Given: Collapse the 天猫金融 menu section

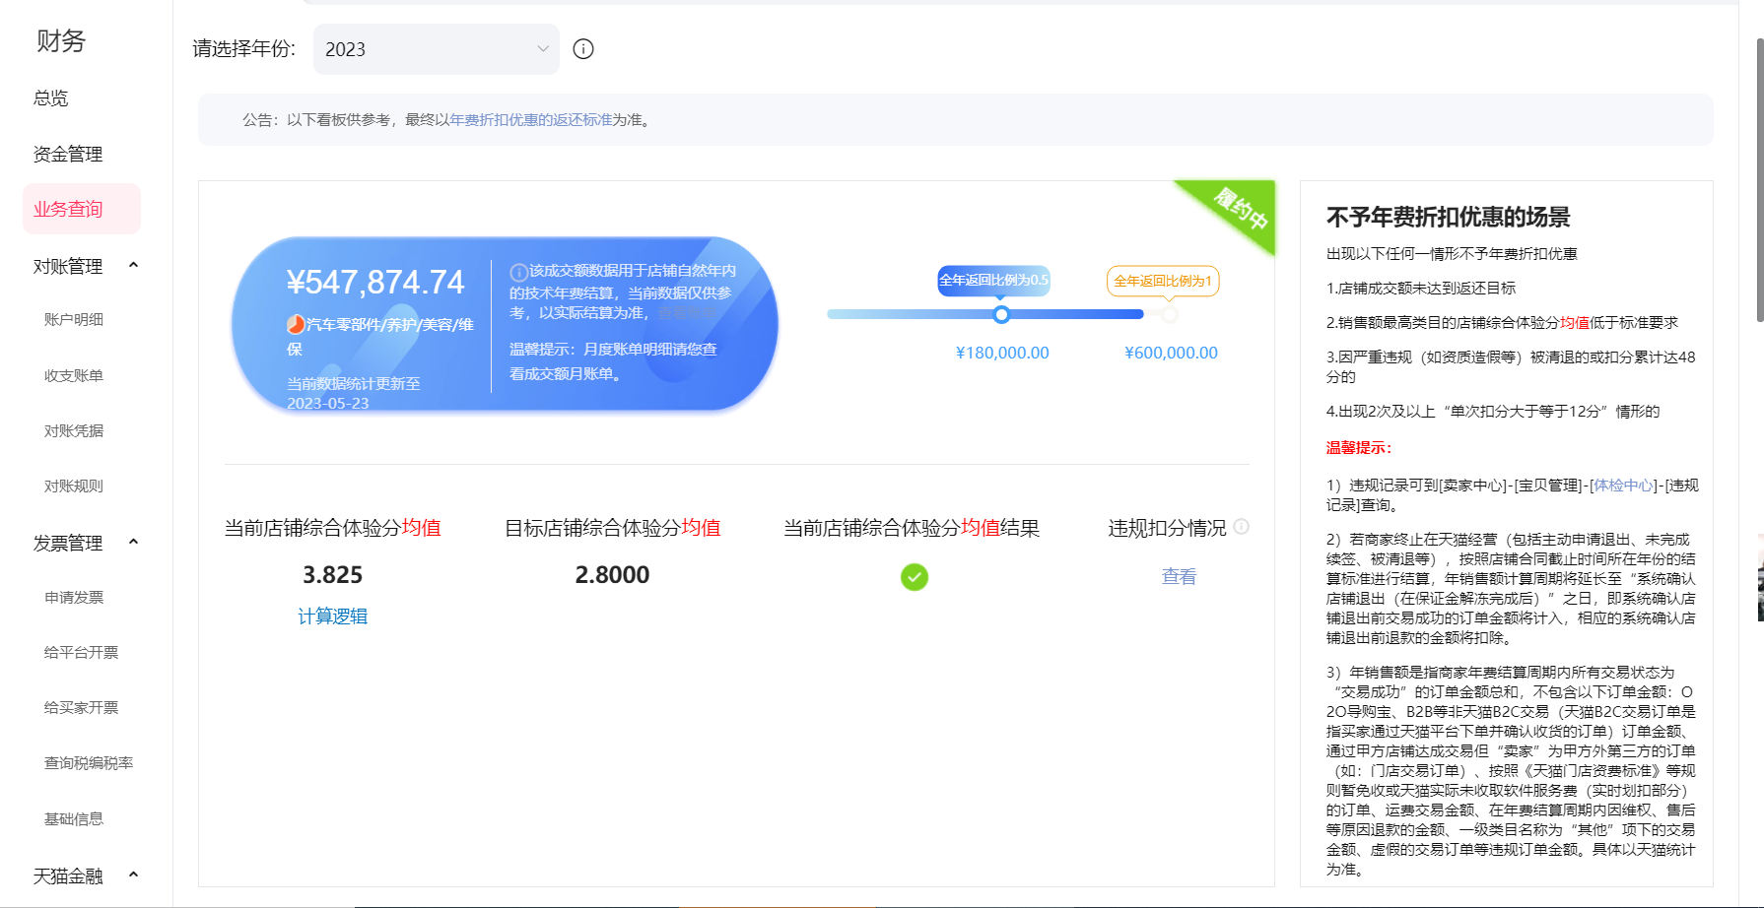Looking at the screenshot, I should [x=133, y=875].
